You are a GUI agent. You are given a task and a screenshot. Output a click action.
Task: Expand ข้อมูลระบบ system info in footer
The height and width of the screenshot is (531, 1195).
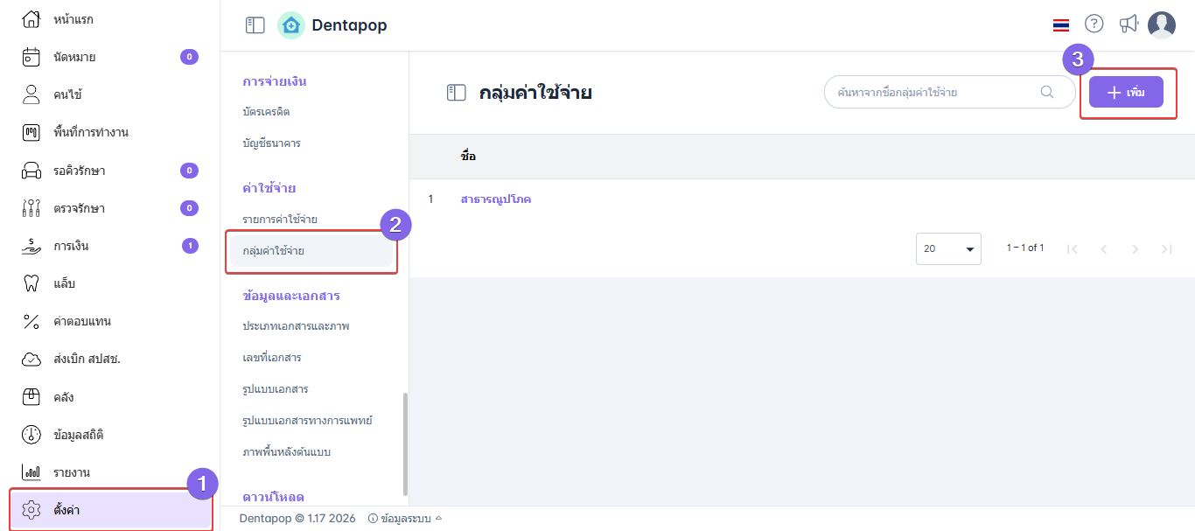click(405, 519)
